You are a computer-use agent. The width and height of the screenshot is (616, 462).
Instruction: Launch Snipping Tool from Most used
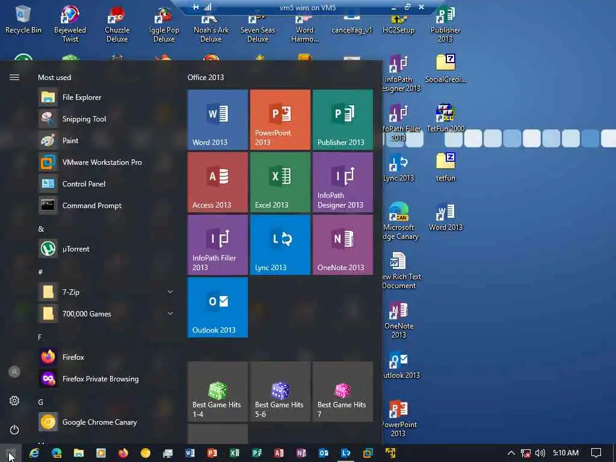coord(106,119)
